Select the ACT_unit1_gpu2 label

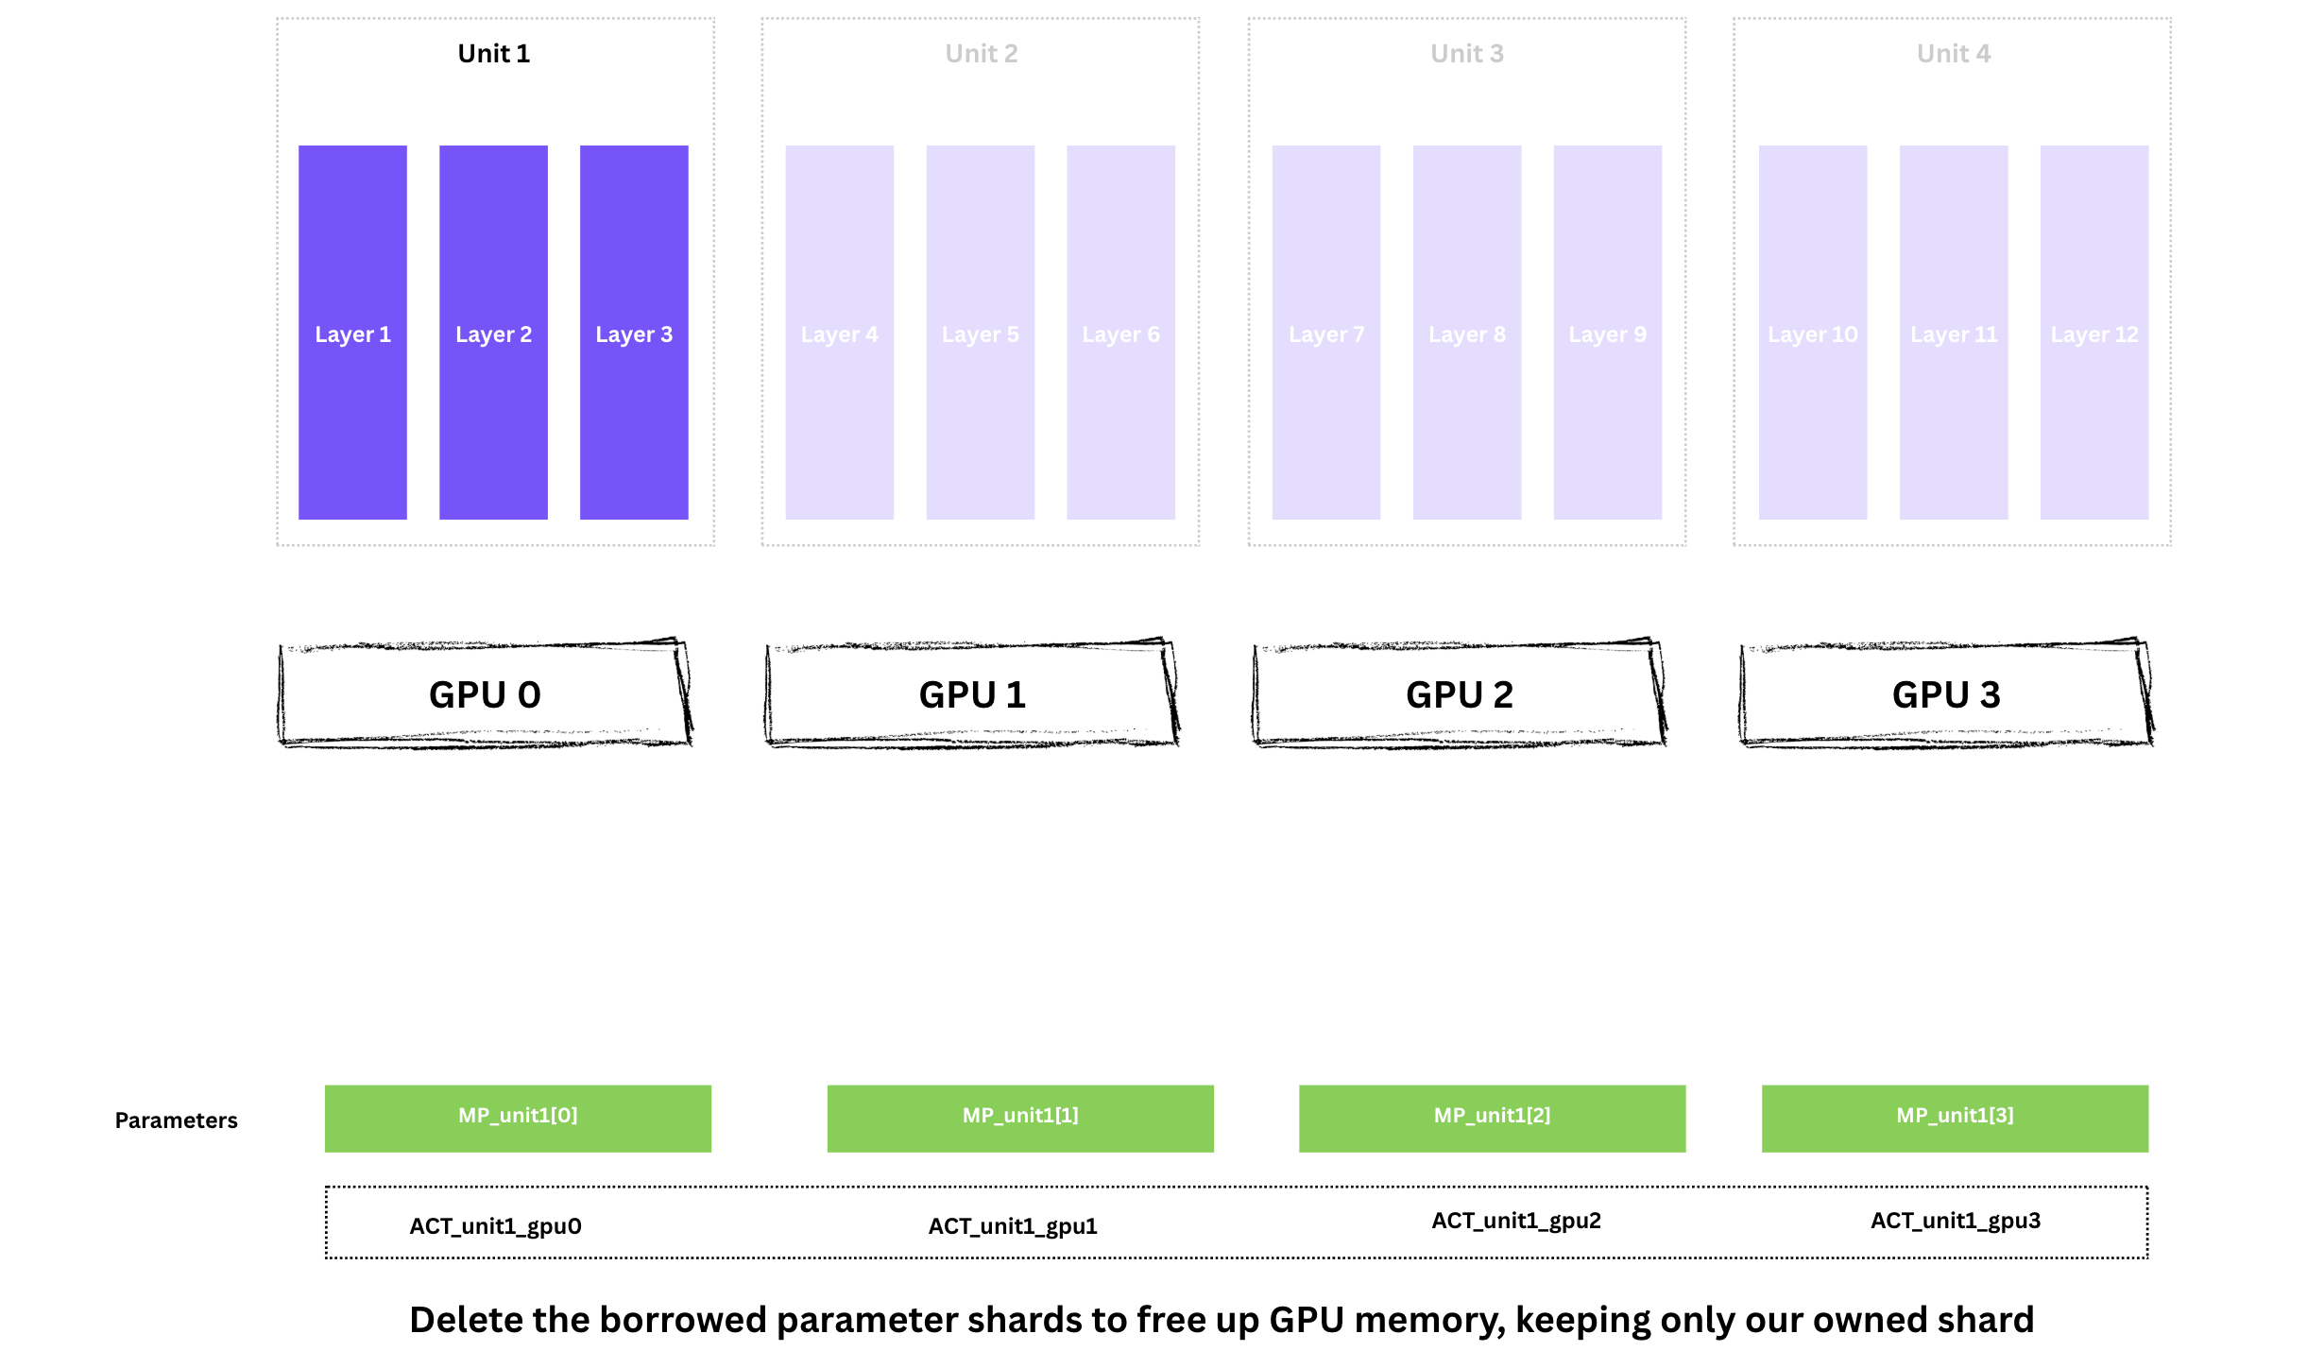click(1516, 1221)
